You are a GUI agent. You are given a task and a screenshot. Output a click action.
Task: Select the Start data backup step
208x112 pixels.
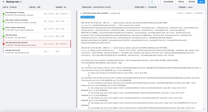click(37, 36)
